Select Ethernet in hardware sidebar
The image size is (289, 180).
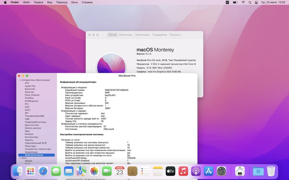pos(29,92)
